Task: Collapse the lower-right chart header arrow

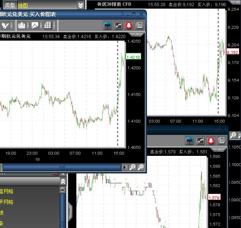Action: coord(218,149)
